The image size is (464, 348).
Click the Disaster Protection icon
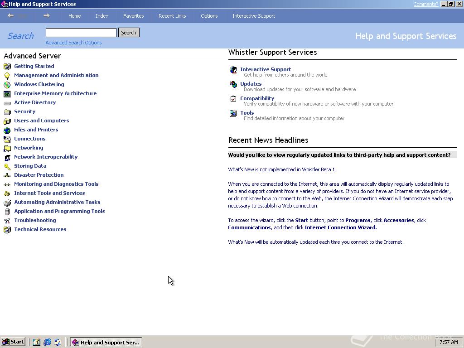point(7,175)
